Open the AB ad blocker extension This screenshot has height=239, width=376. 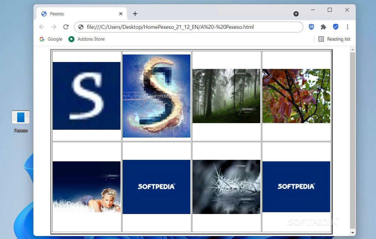pyautogui.click(x=312, y=27)
